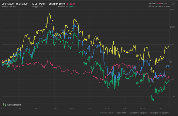The image size is (178, 116).
Task: Click the total winnings value -$536.16
Action: [x=71, y=4]
